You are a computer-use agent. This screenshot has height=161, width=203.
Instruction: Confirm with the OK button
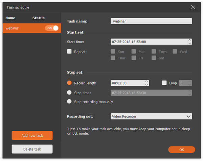(181, 150)
